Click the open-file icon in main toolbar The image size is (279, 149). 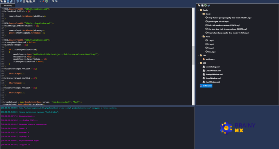pyautogui.click(x=5, y=1)
